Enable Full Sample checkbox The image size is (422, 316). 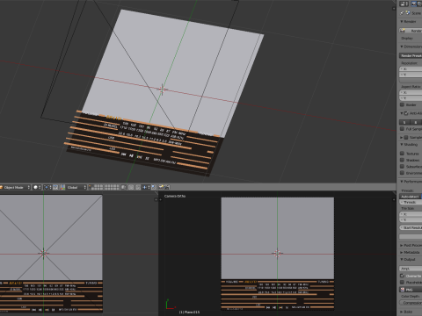[x=403, y=129]
